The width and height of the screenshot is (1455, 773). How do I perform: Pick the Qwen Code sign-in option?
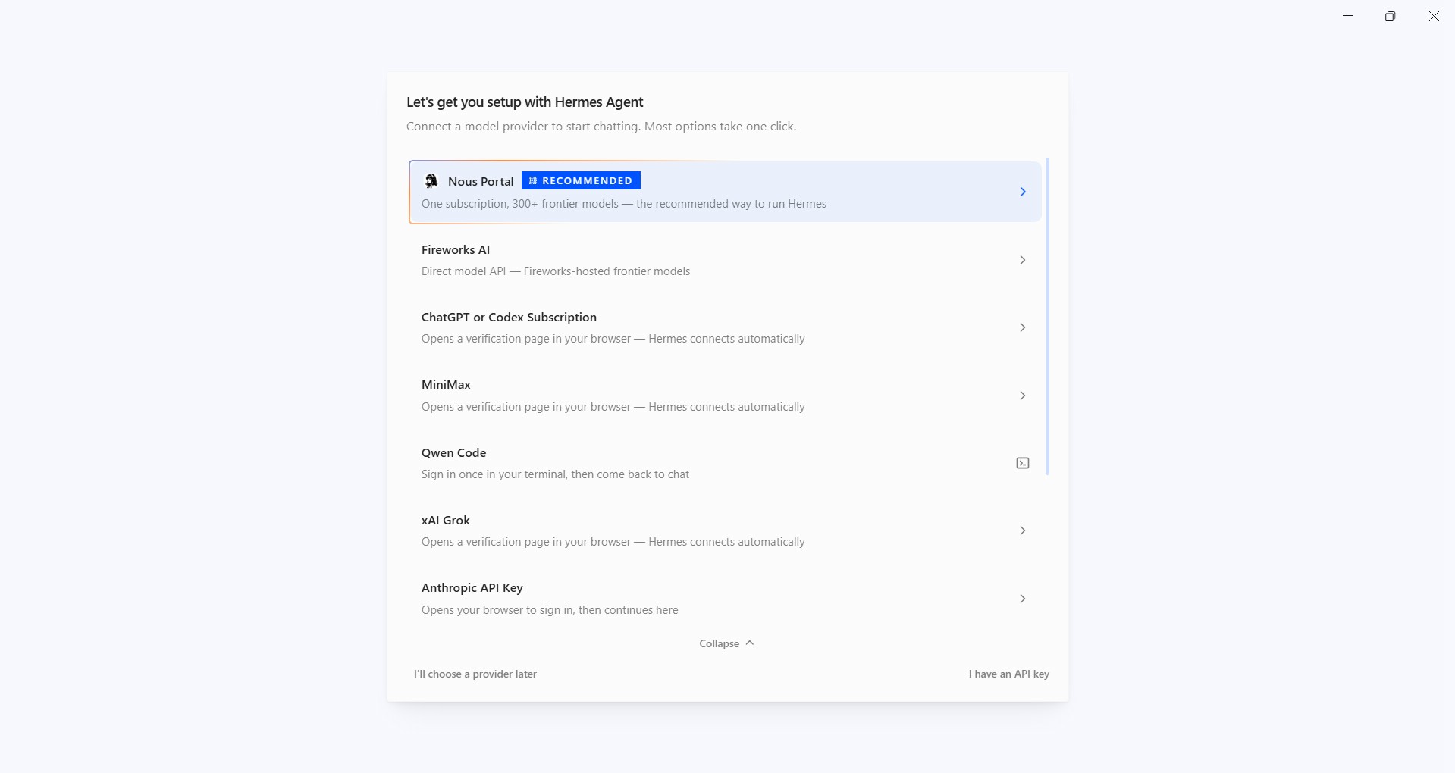coord(725,463)
